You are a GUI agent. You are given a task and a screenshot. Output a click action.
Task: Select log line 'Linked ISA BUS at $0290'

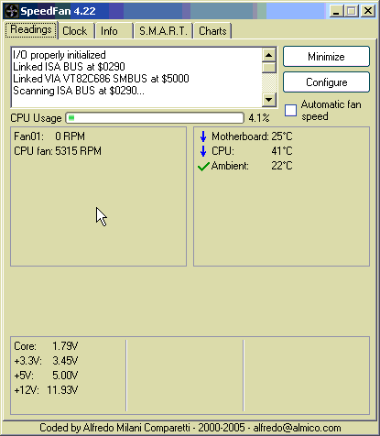[69, 67]
